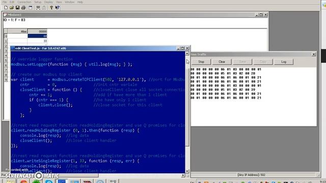
Task: Click the Far editor scroll-up arrow
Action: 187,53
